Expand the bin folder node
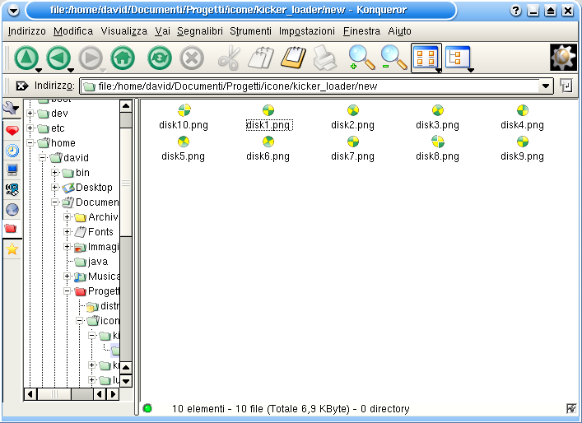582x423 pixels. (x=54, y=173)
